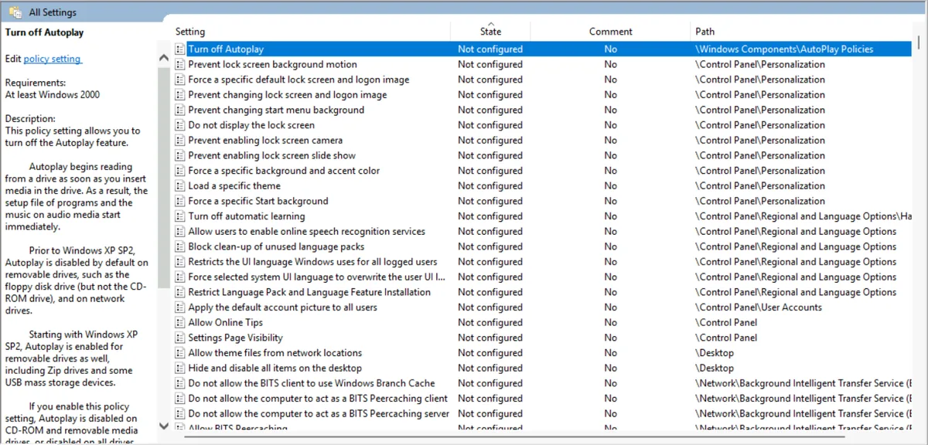The width and height of the screenshot is (928, 445).
Task: Select 'Allow Online Tips' row
Action: tap(543, 322)
